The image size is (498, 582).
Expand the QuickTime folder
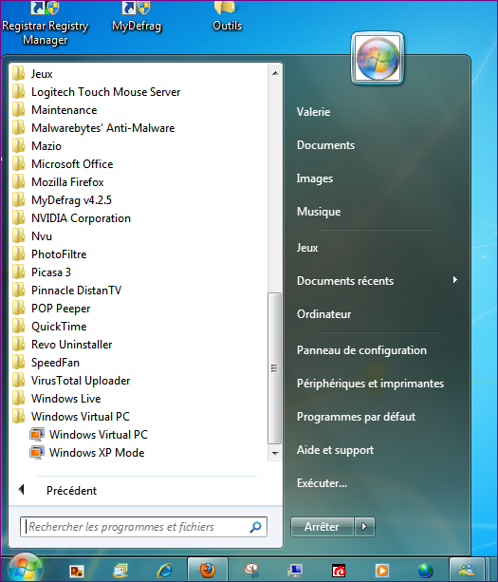[x=49, y=327]
